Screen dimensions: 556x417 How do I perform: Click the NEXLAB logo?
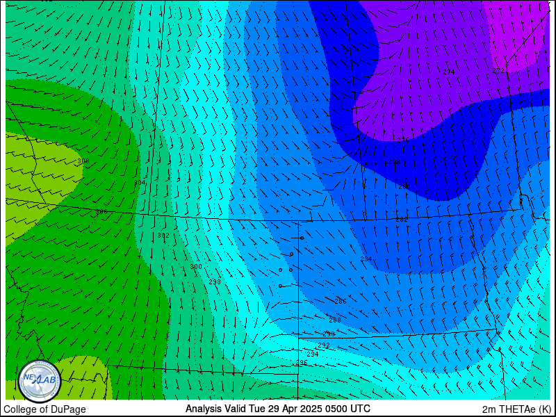(x=39, y=381)
